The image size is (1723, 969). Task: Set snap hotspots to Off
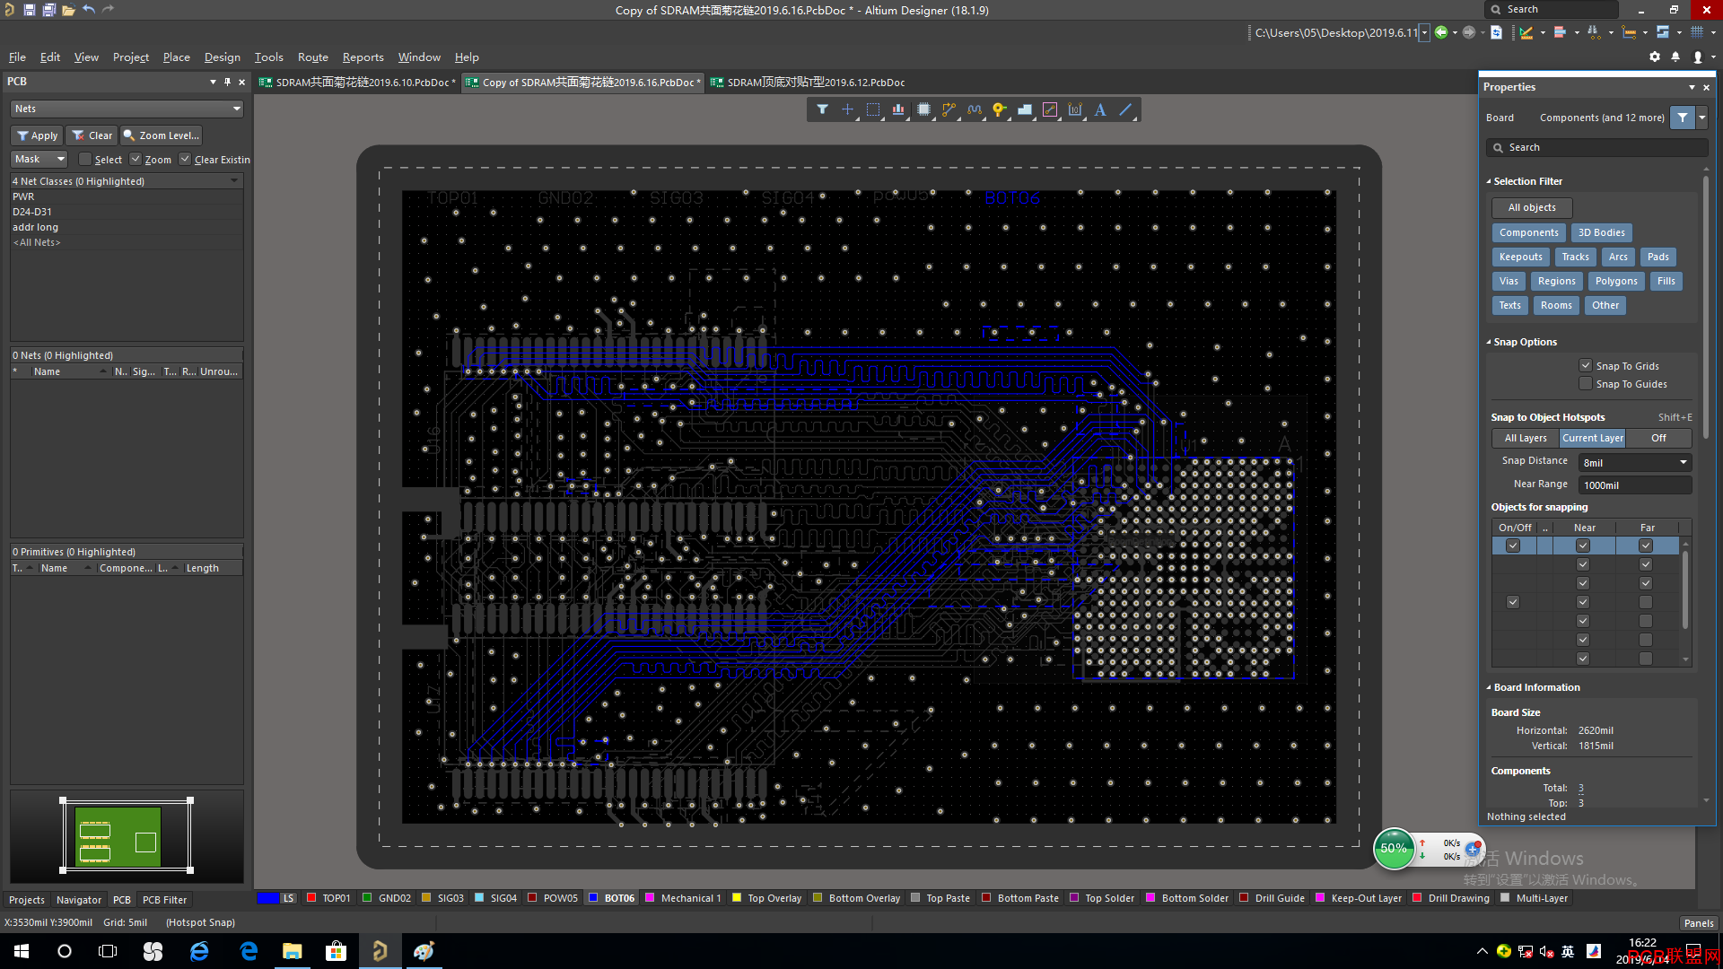(1658, 438)
